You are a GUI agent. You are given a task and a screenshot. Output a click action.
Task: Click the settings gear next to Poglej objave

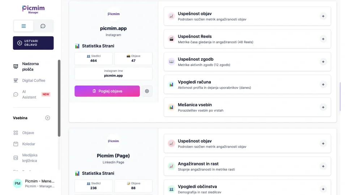click(147, 91)
